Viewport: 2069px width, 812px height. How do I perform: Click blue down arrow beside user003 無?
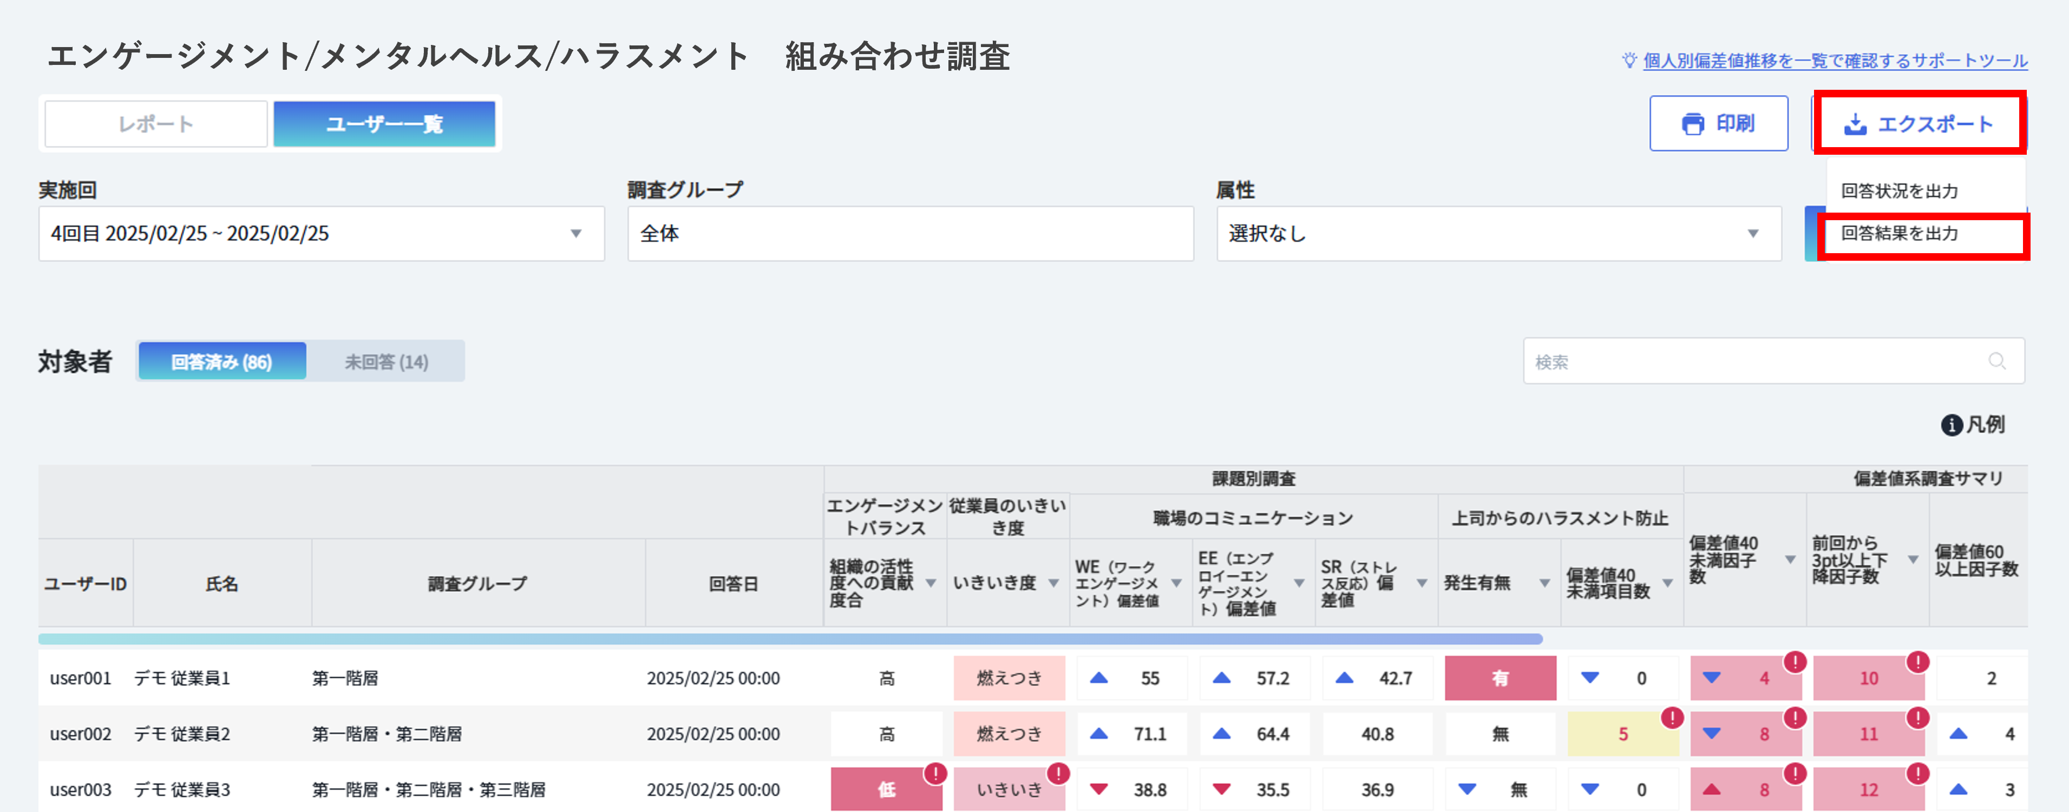[x=1468, y=789]
